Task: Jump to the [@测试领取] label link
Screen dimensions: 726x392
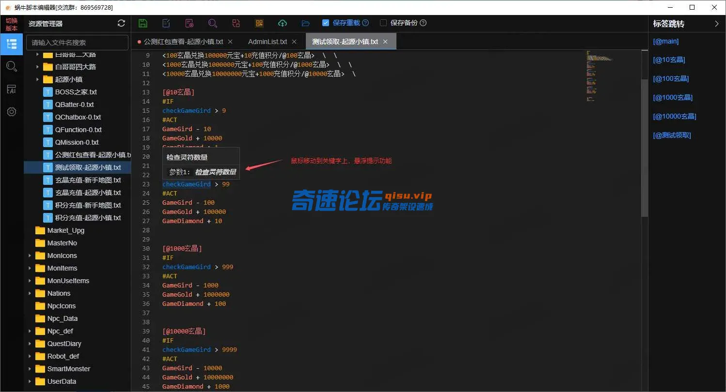Action: (672, 135)
